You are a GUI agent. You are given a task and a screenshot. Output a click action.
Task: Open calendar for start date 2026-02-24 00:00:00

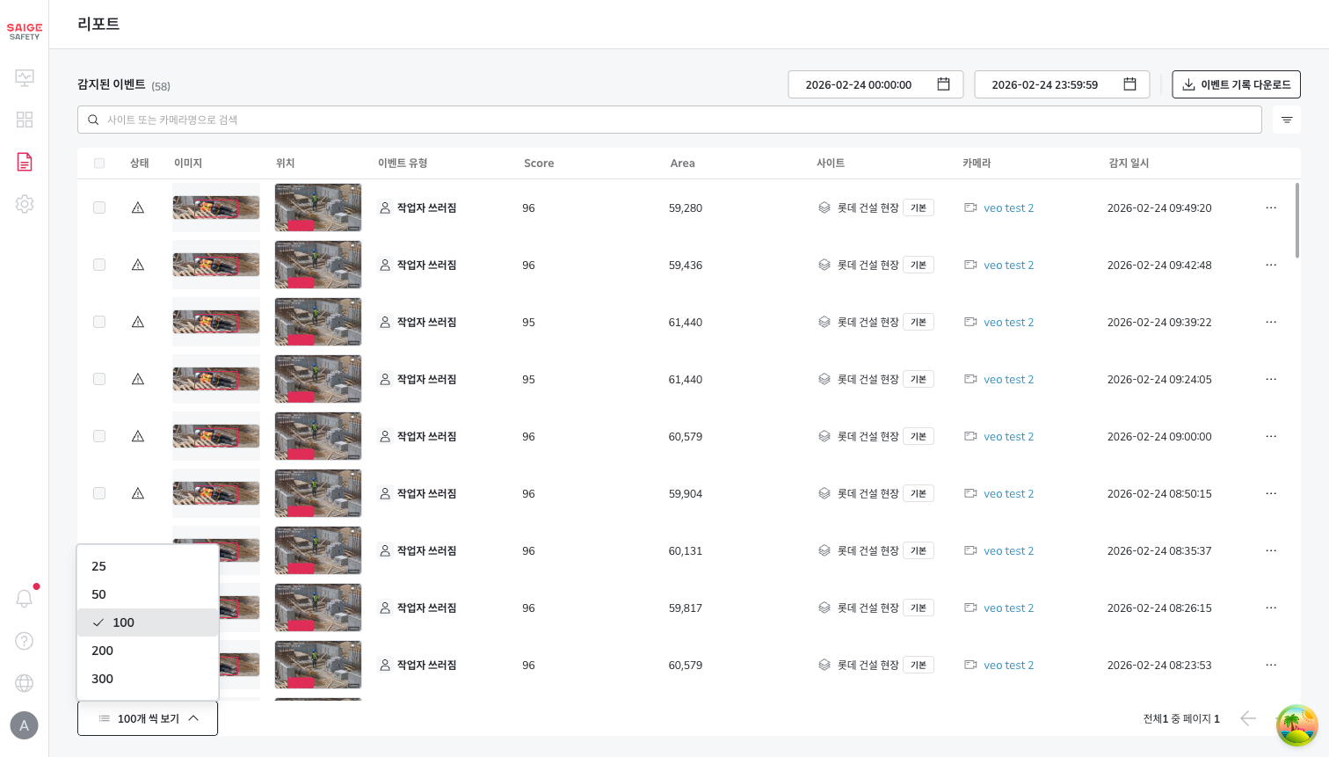click(x=943, y=84)
